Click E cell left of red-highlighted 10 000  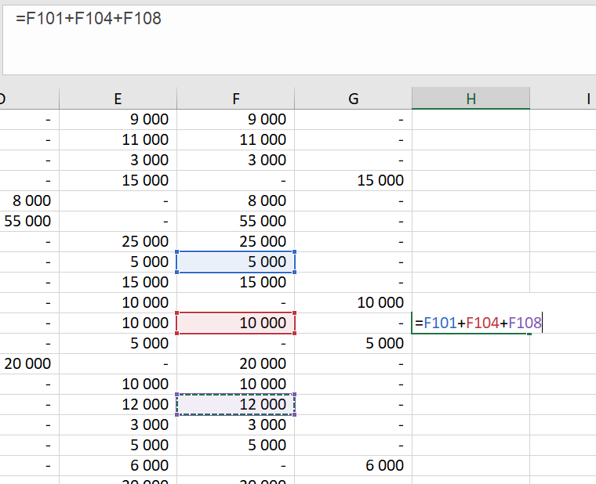click(x=118, y=323)
